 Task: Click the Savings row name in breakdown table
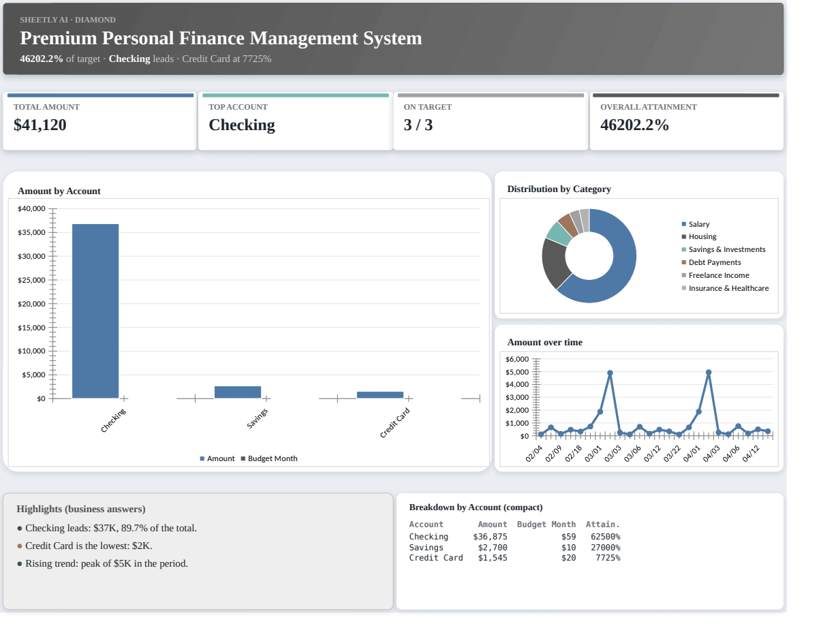tap(427, 548)
